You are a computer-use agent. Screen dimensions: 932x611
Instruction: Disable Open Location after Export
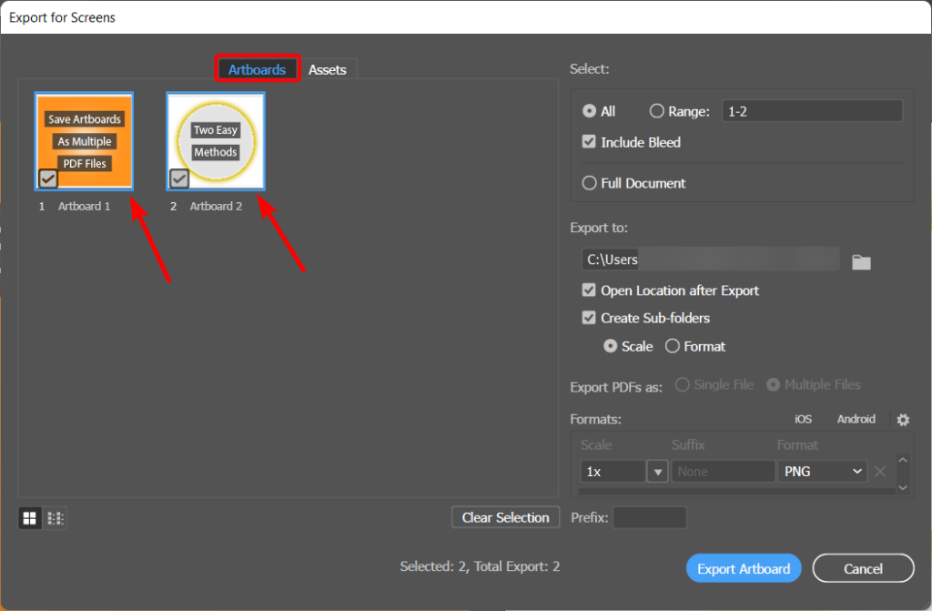(589, 290)
